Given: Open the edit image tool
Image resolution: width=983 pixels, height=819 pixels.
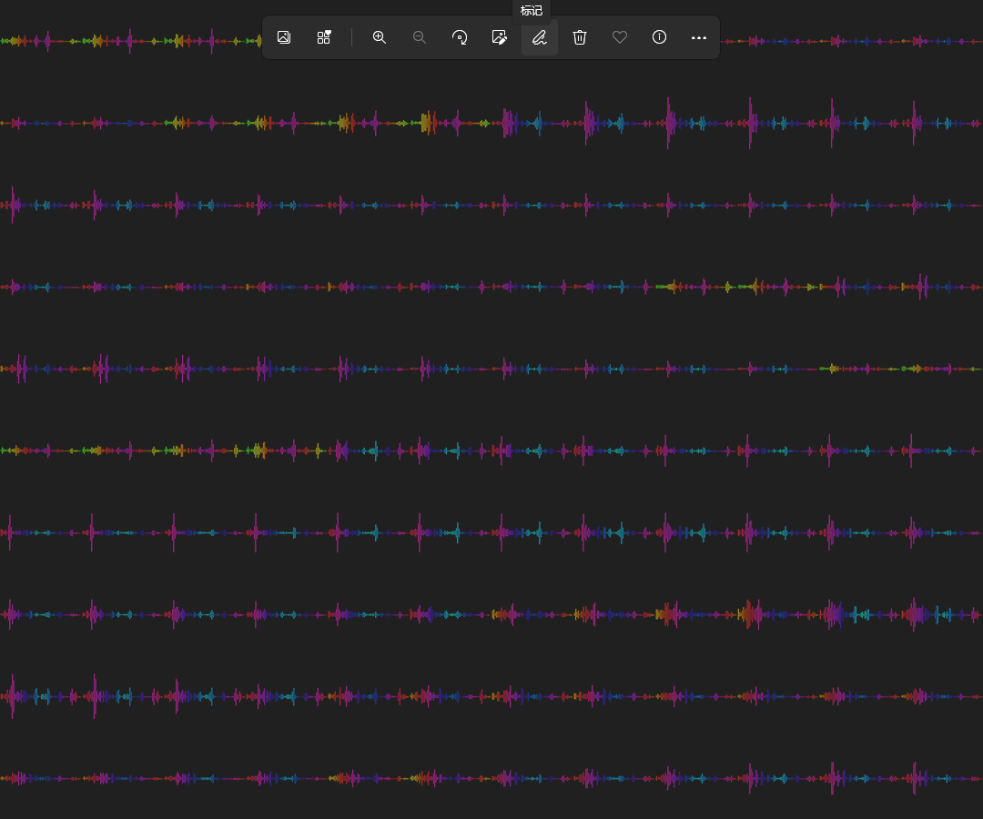Looking at the screenshot, I should pyautogui.click(x=500, y=37).
